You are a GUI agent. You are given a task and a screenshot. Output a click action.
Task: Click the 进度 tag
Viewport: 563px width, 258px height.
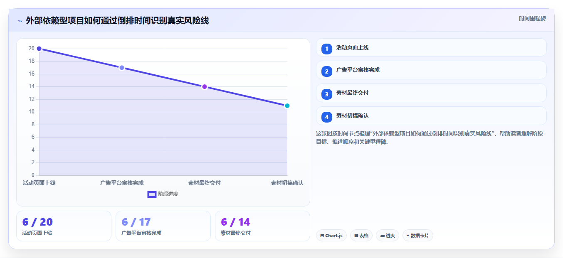(x=388, y=236)
